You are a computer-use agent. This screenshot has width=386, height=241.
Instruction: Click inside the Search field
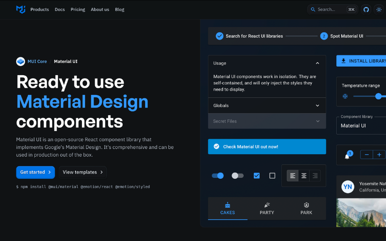pos(332,10)
